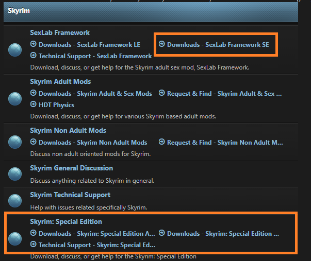Click the Skyrim category header
Screen dimensions: 311x261
[x=151, y=11]
